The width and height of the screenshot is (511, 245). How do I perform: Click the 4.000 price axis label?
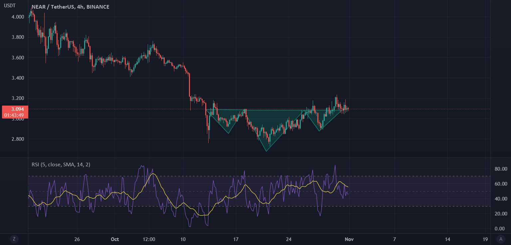tap(18, 17)
